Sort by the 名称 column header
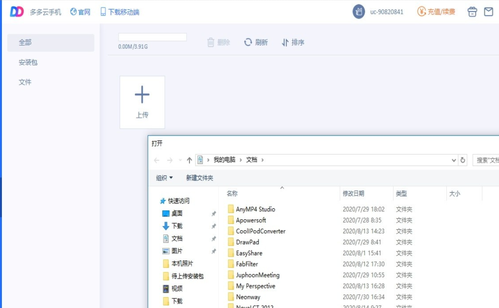 [x=232, y=194]
